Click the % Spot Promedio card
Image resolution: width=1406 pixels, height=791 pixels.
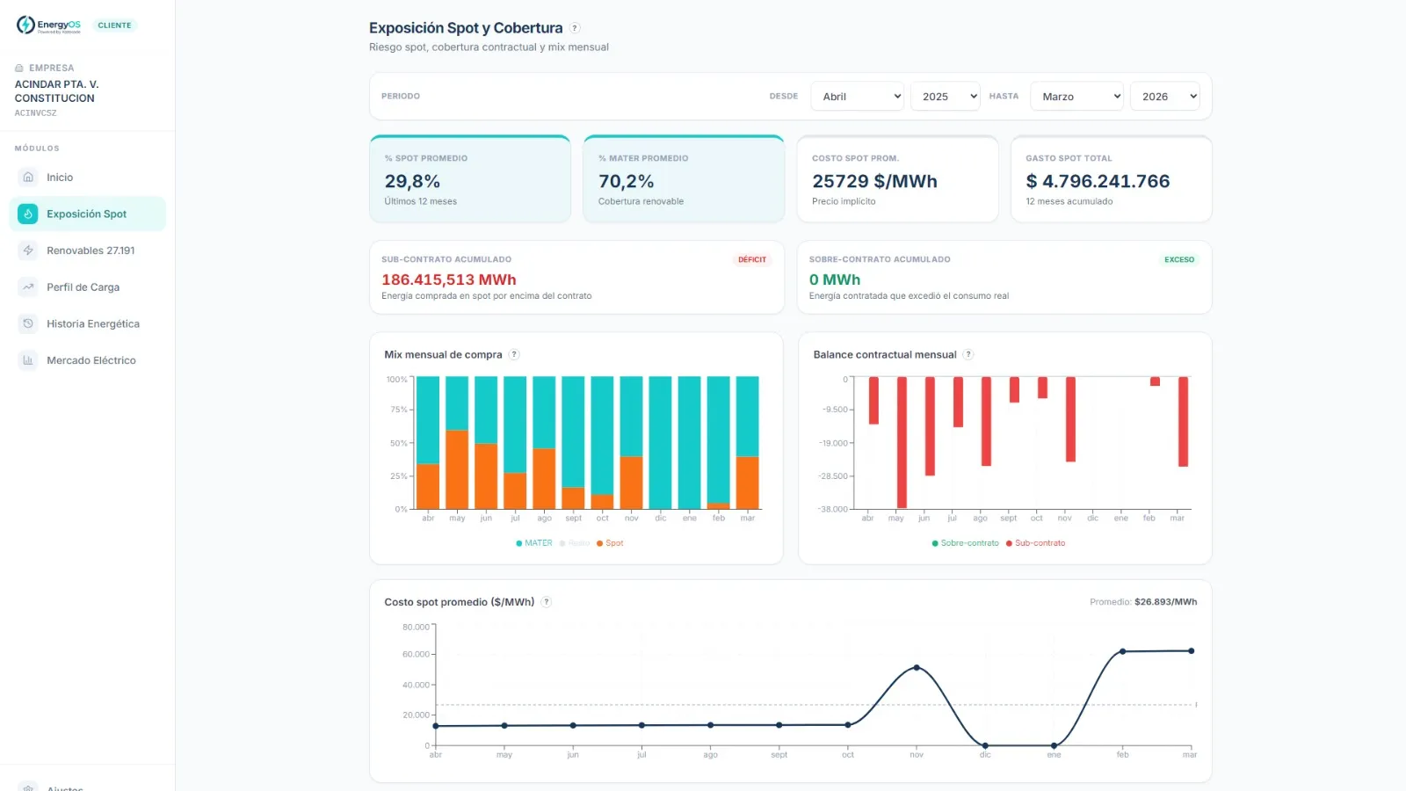pos(470,179)
